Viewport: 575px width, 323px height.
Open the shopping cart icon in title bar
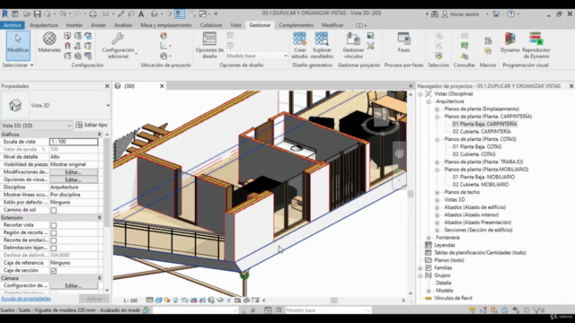pyautogui.click(x=496, y=14)
